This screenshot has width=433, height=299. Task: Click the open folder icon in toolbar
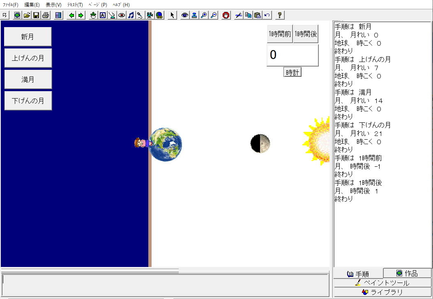(27, 15)
